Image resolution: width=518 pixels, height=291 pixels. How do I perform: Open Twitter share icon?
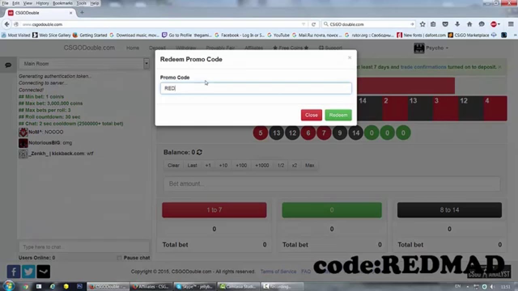(28, 272)
